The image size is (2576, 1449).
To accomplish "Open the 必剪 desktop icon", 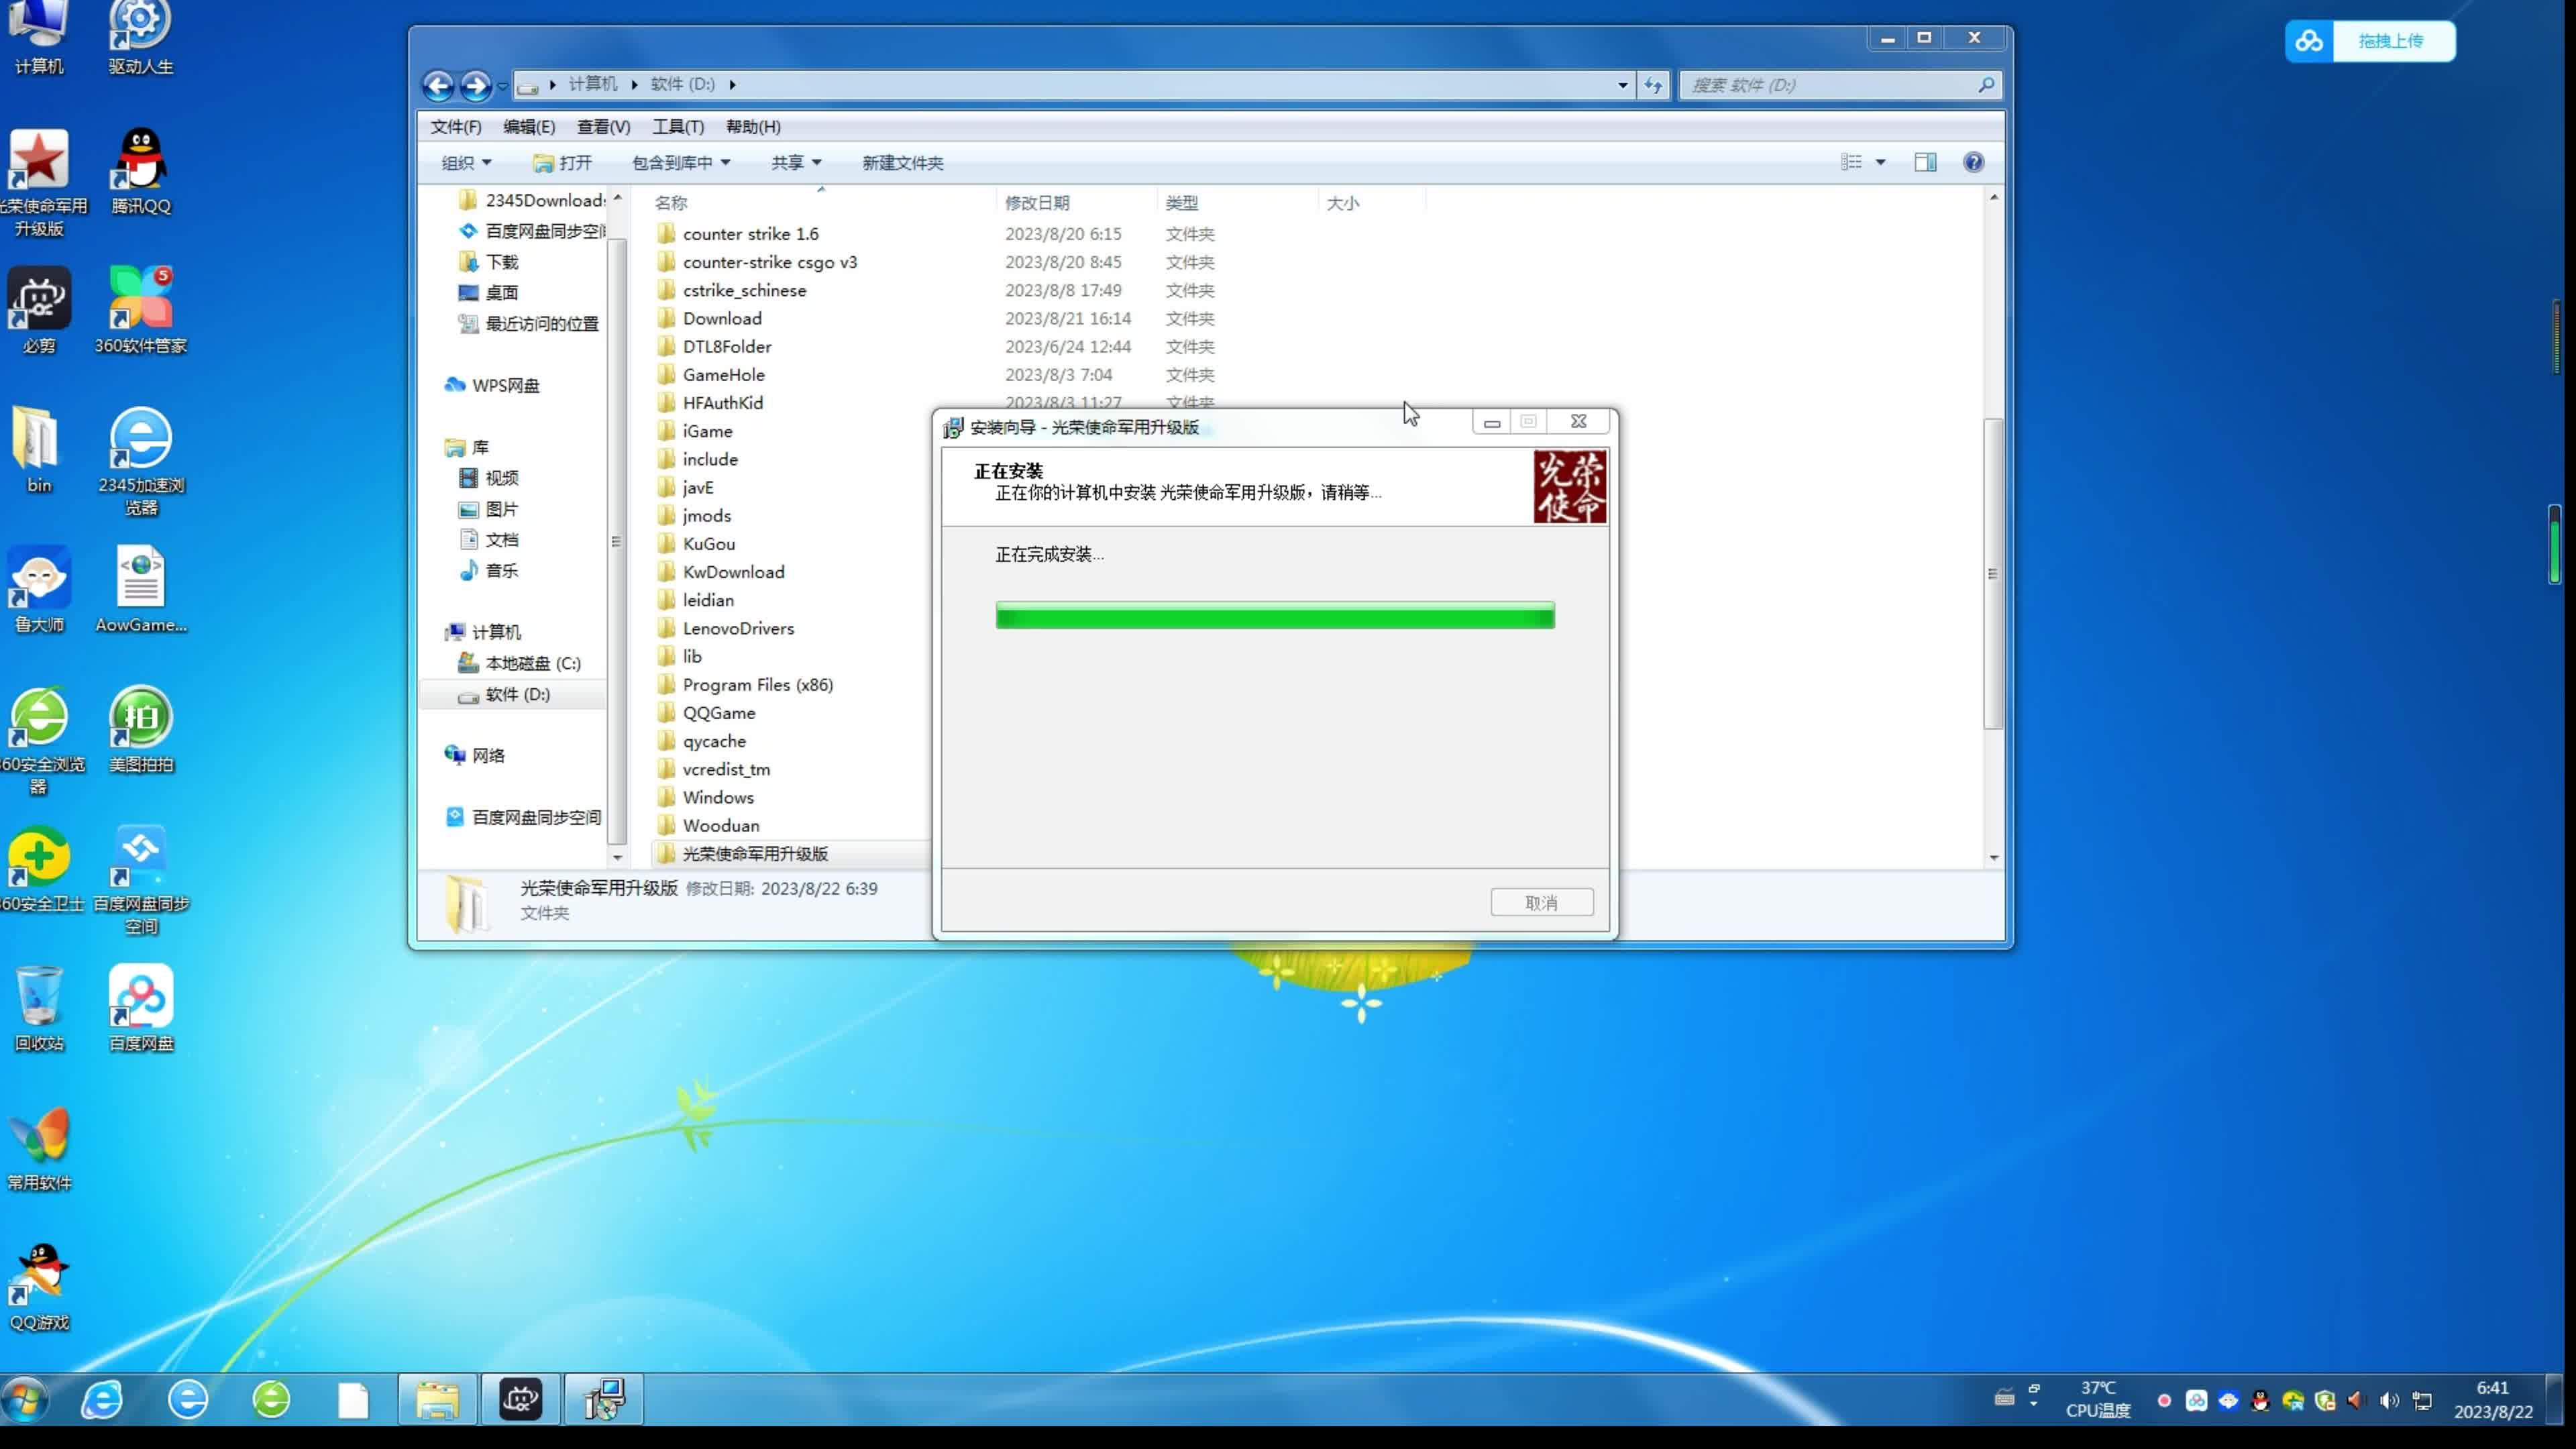I will pos(39,311).
